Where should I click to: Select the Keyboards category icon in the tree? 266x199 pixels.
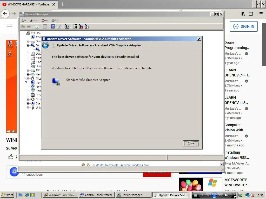(x=33, y=74)
